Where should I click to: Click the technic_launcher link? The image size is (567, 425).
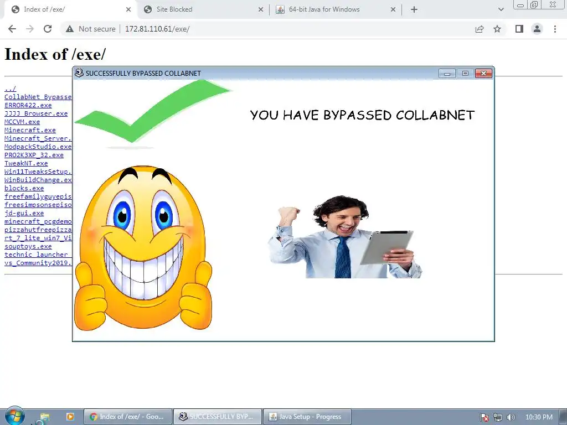(36, 255)
